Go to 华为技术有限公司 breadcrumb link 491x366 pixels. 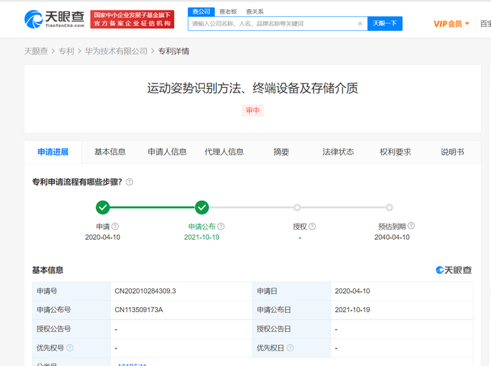click(116, 51)
